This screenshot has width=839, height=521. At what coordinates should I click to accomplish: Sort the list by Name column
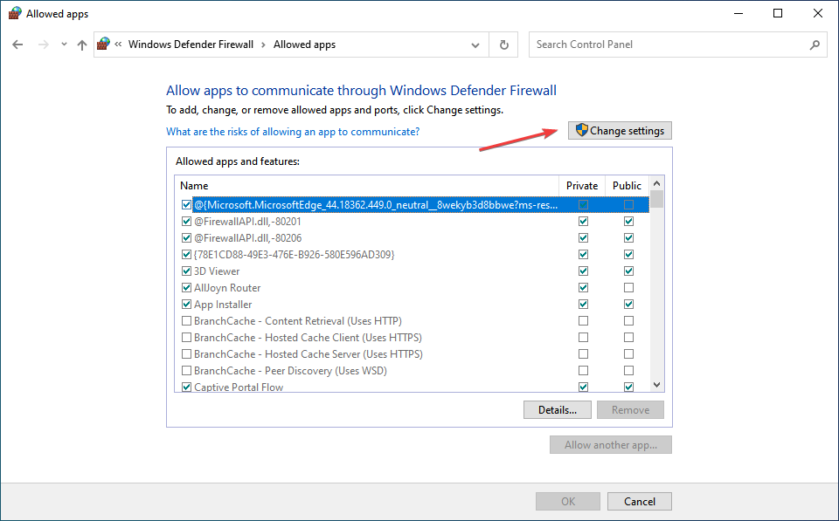366,185
